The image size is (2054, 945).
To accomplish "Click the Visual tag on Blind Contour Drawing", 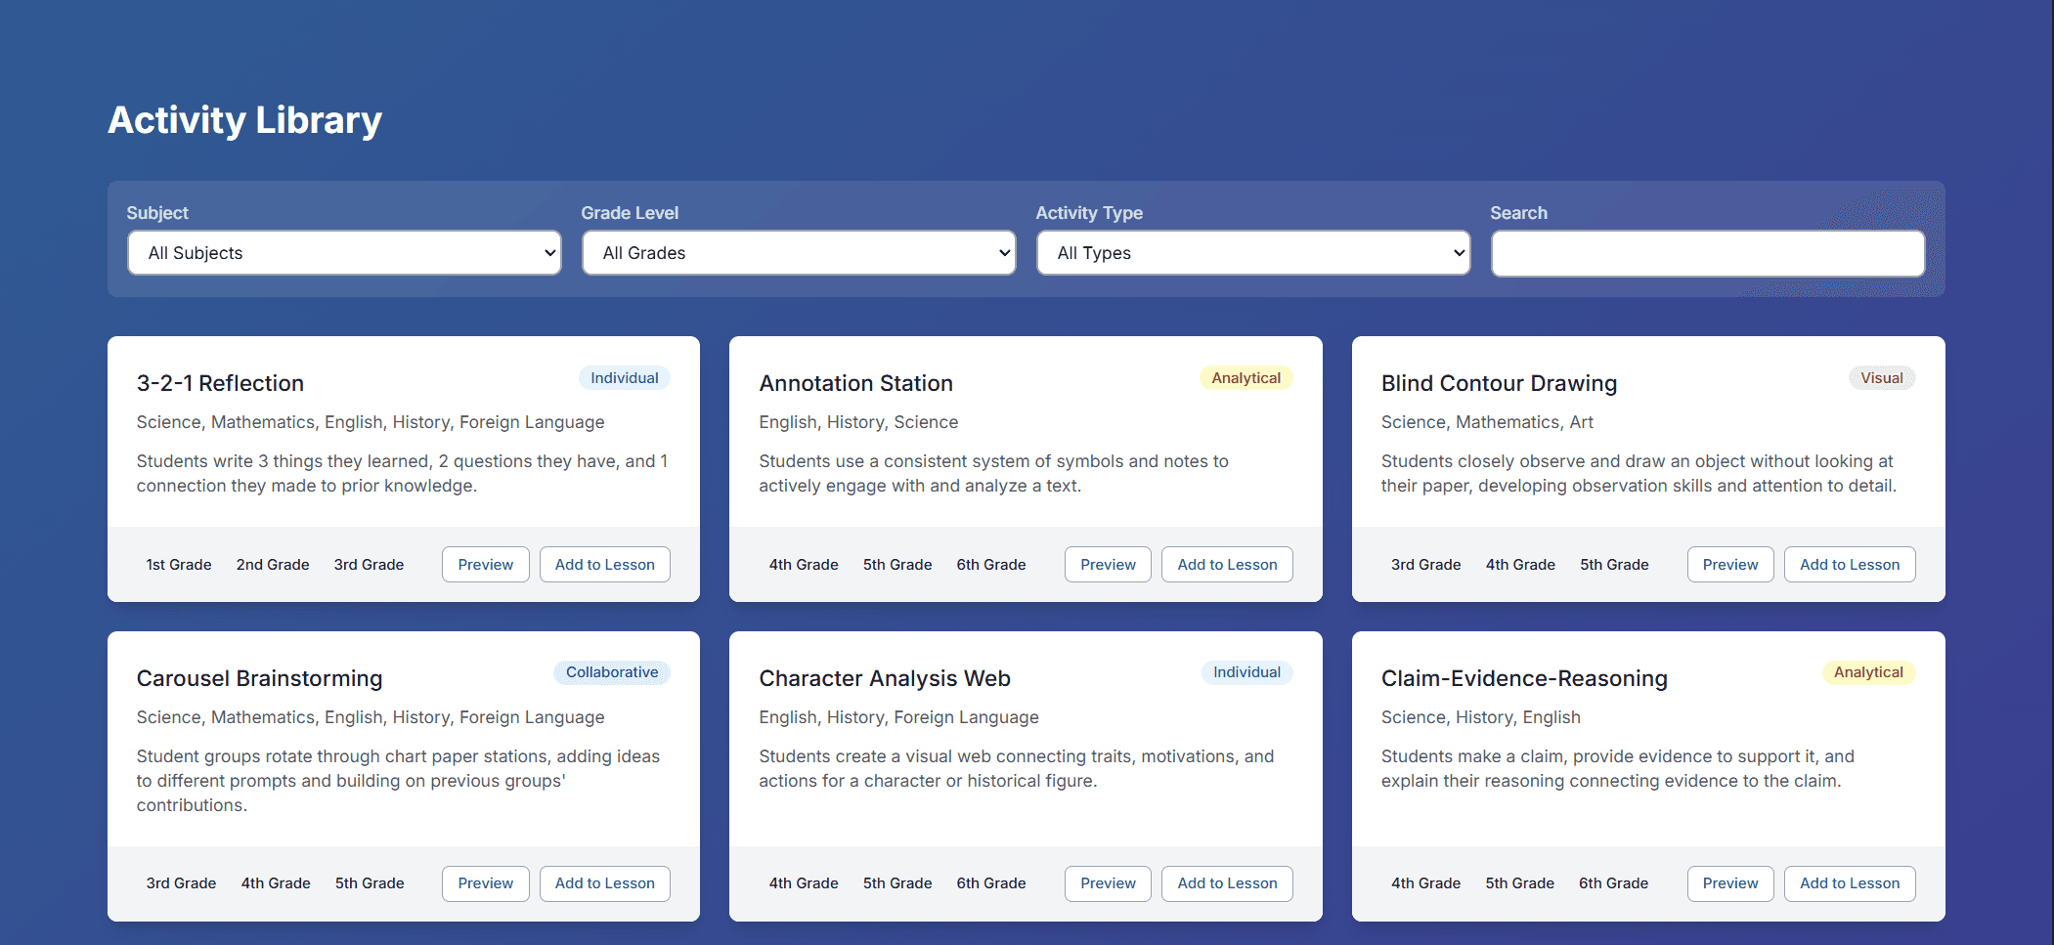I will coord(1881,378).
